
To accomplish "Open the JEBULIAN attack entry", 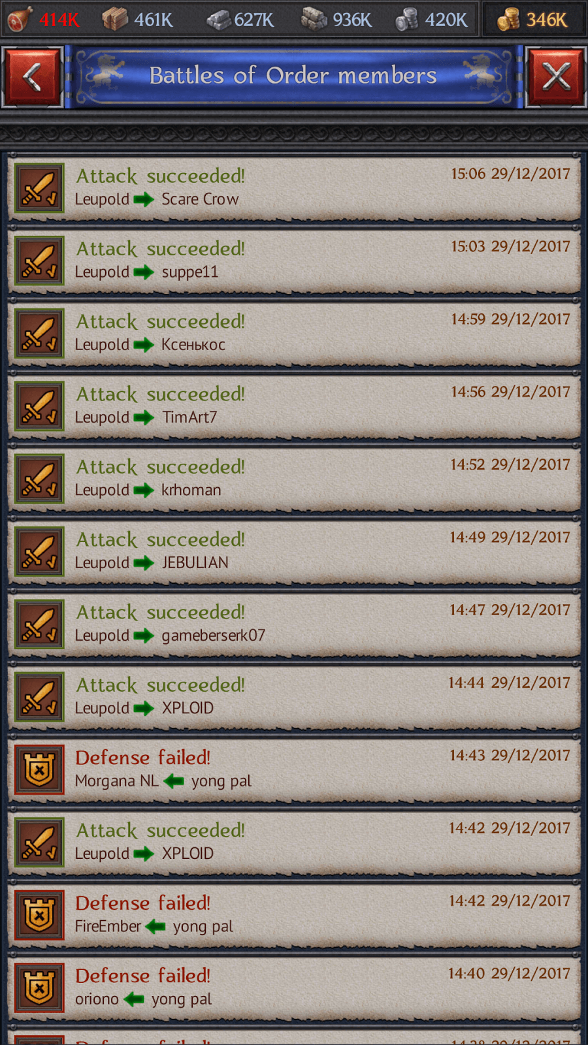I will (294, 552).
